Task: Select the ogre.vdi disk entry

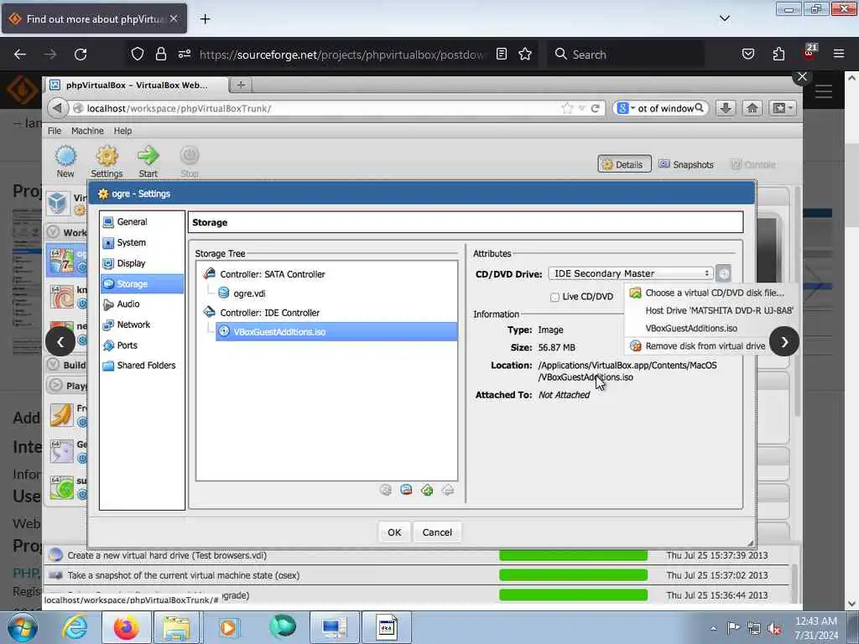Action: tap(242, 293)
